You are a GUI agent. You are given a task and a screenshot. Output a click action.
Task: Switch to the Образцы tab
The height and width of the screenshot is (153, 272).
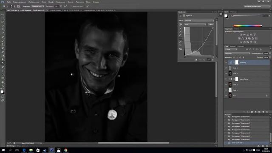[x=233, y=12]
